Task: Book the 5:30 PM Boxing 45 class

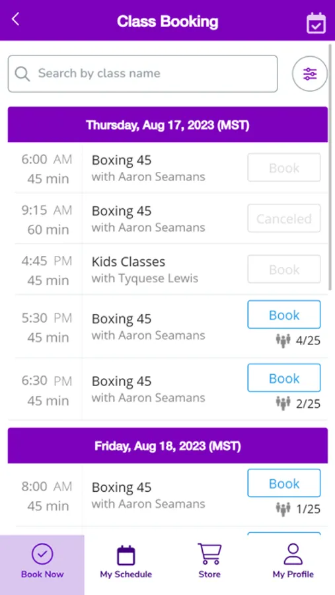Action: pos(284,315)
